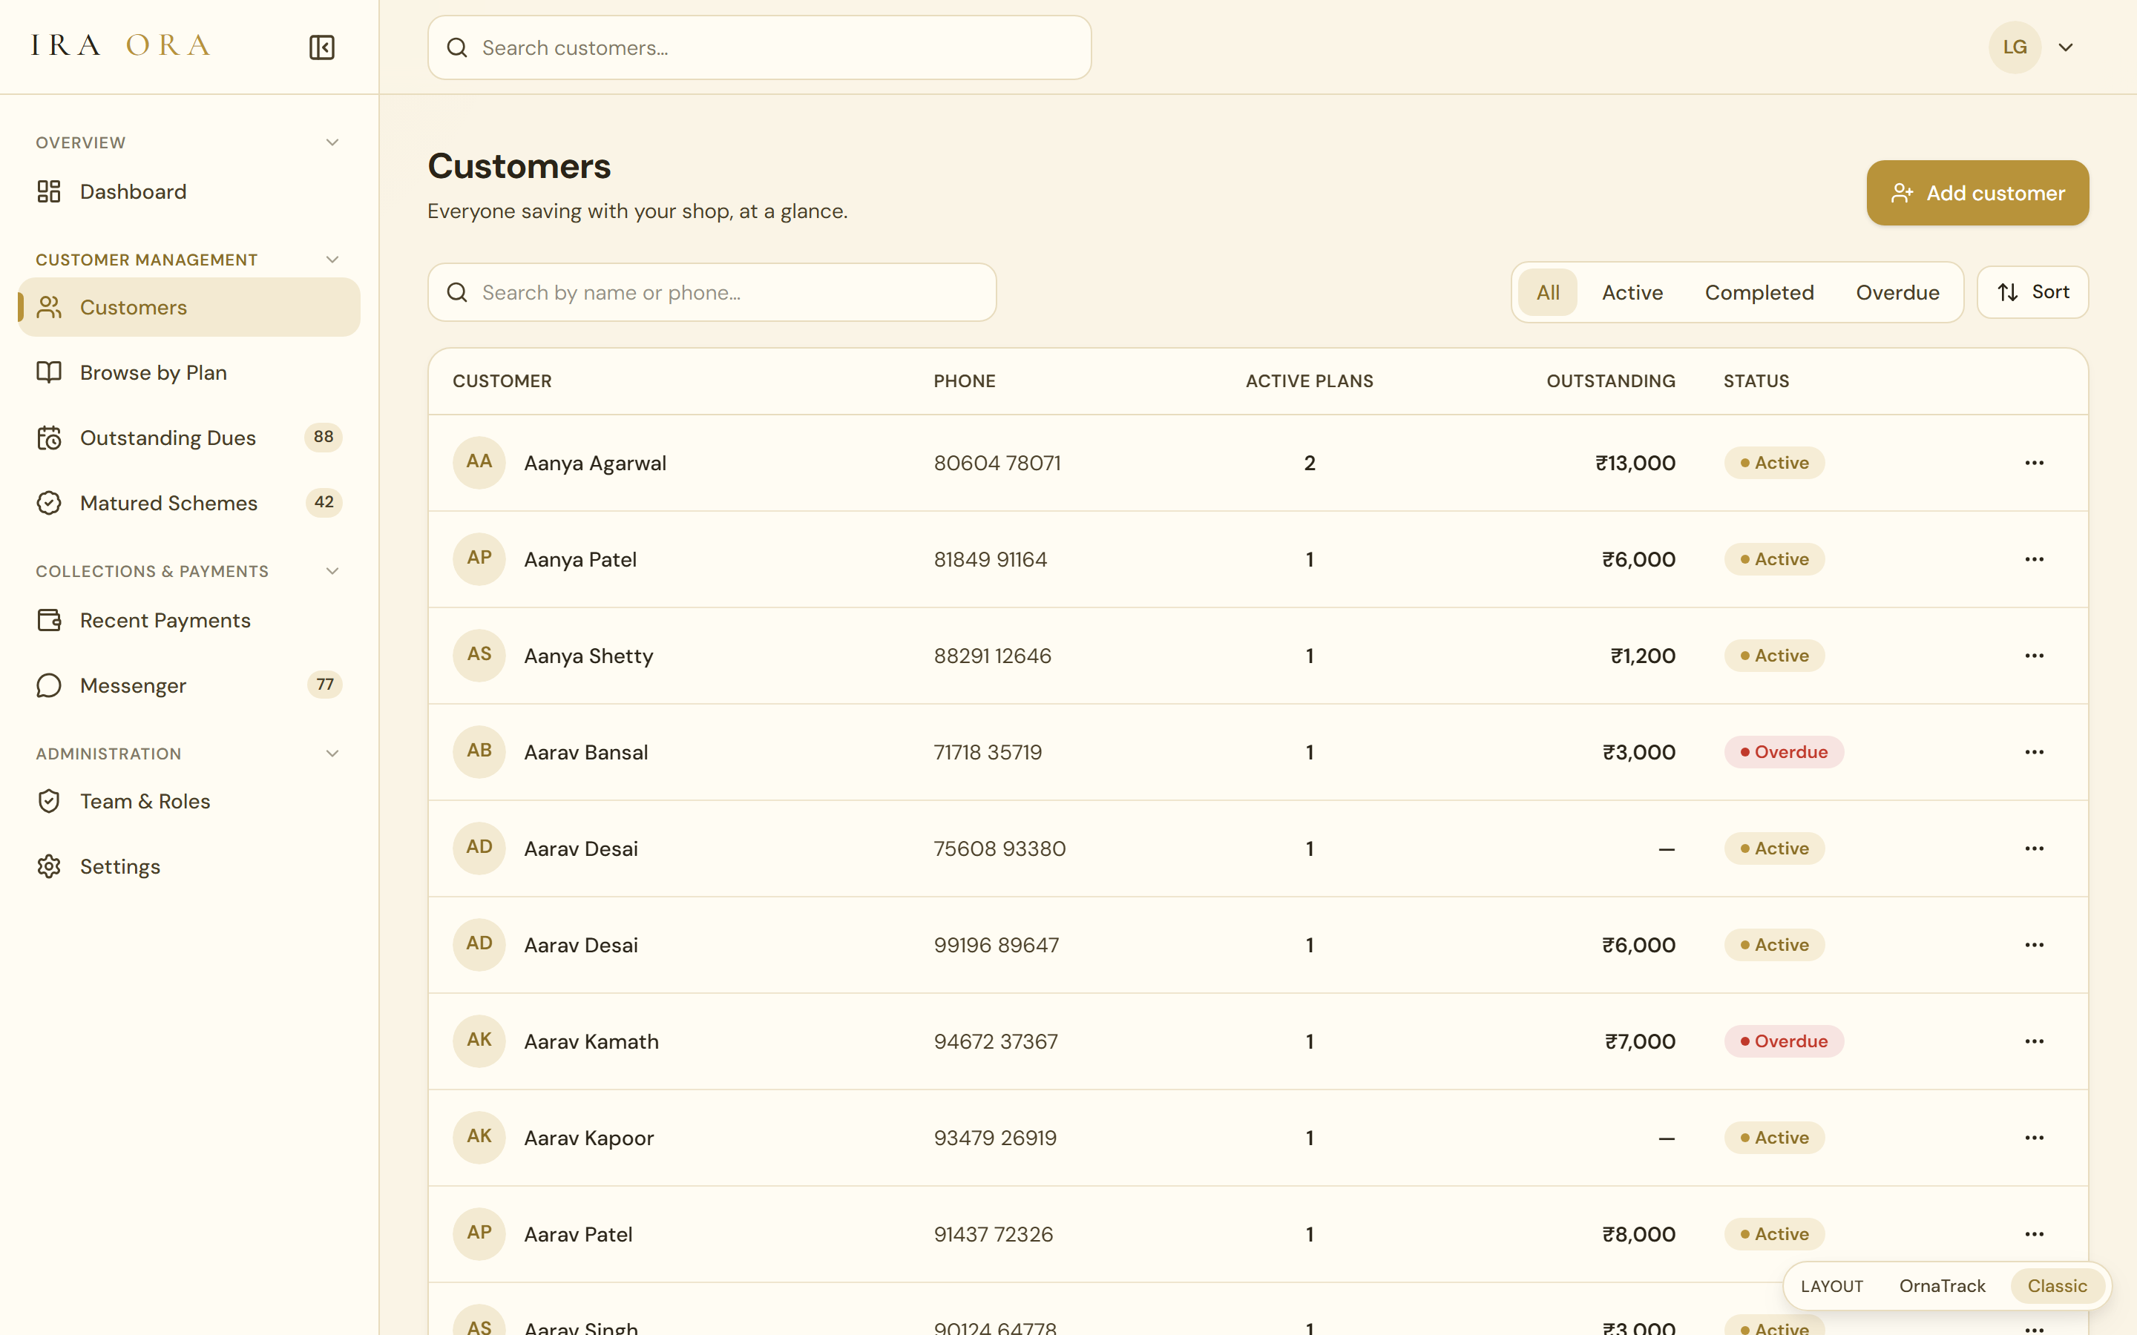Focus Search by name or phone field
2137x1335 pixels.
point(712,292)
